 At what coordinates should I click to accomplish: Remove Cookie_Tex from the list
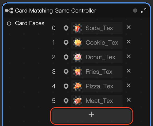click(128, 42)
